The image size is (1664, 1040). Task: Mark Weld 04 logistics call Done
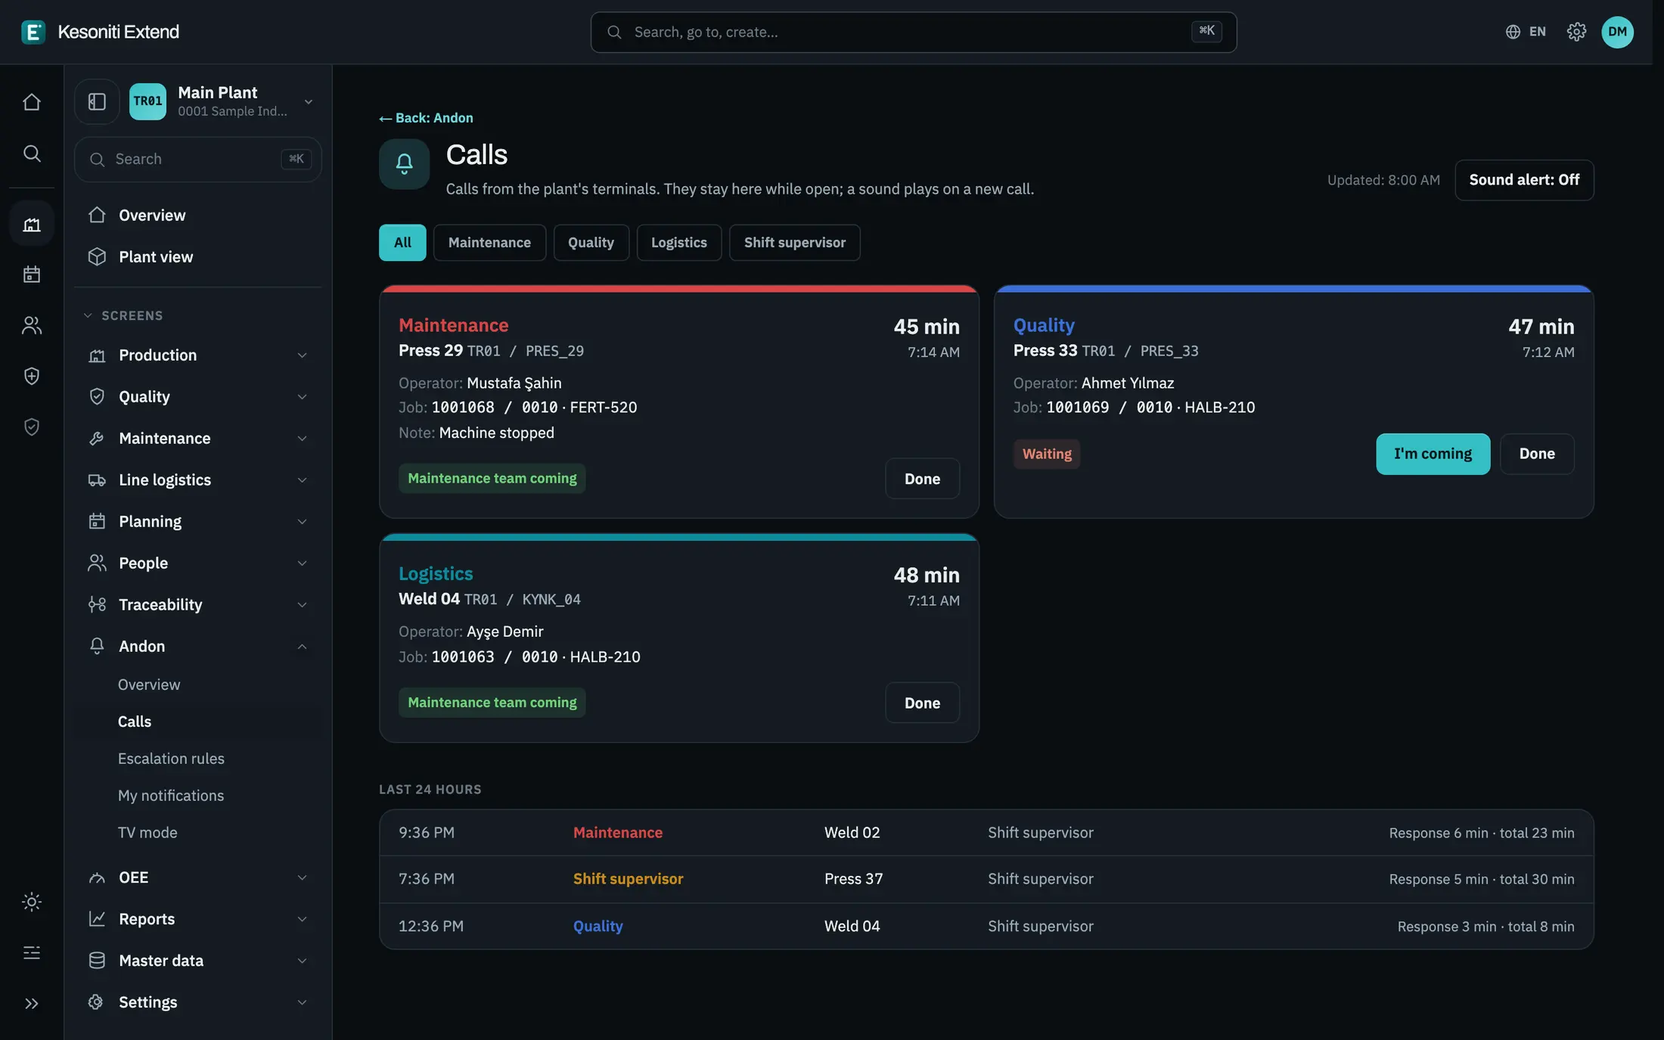[x=922, y=703]
